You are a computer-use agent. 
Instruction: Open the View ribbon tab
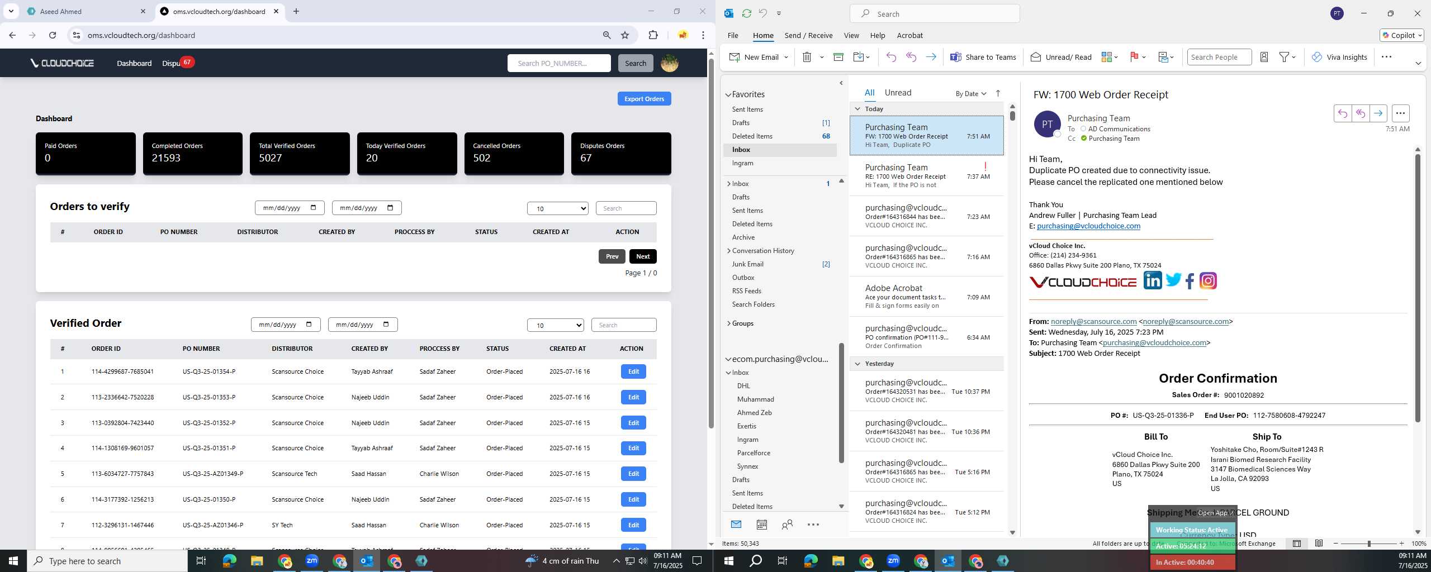pos(851,35)
